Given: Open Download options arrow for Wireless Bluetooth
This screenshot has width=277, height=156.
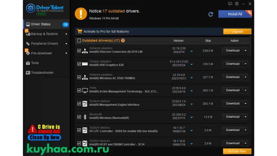Looking at the screenshot, I should click(x=246, y=117).
